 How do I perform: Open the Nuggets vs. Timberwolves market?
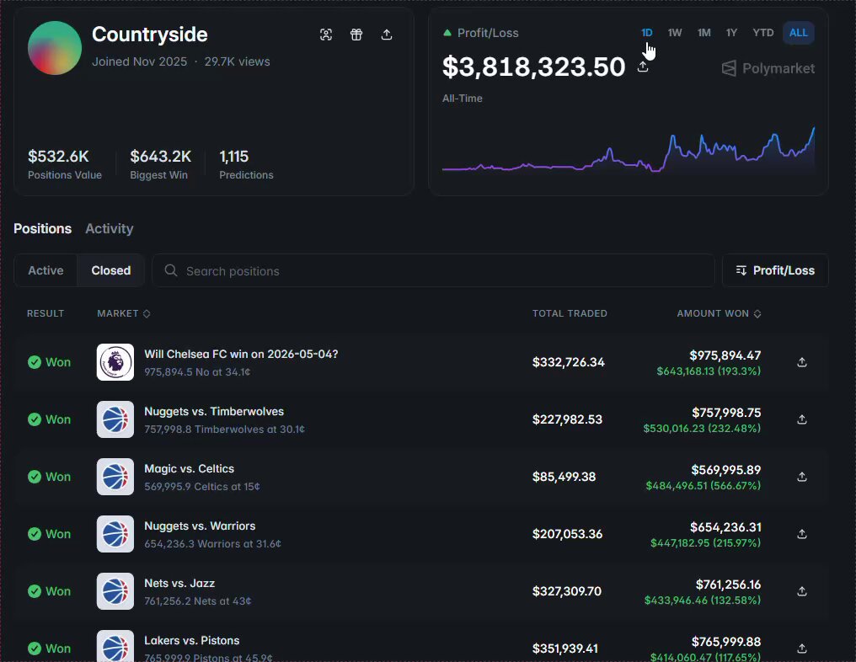(214, 412)
